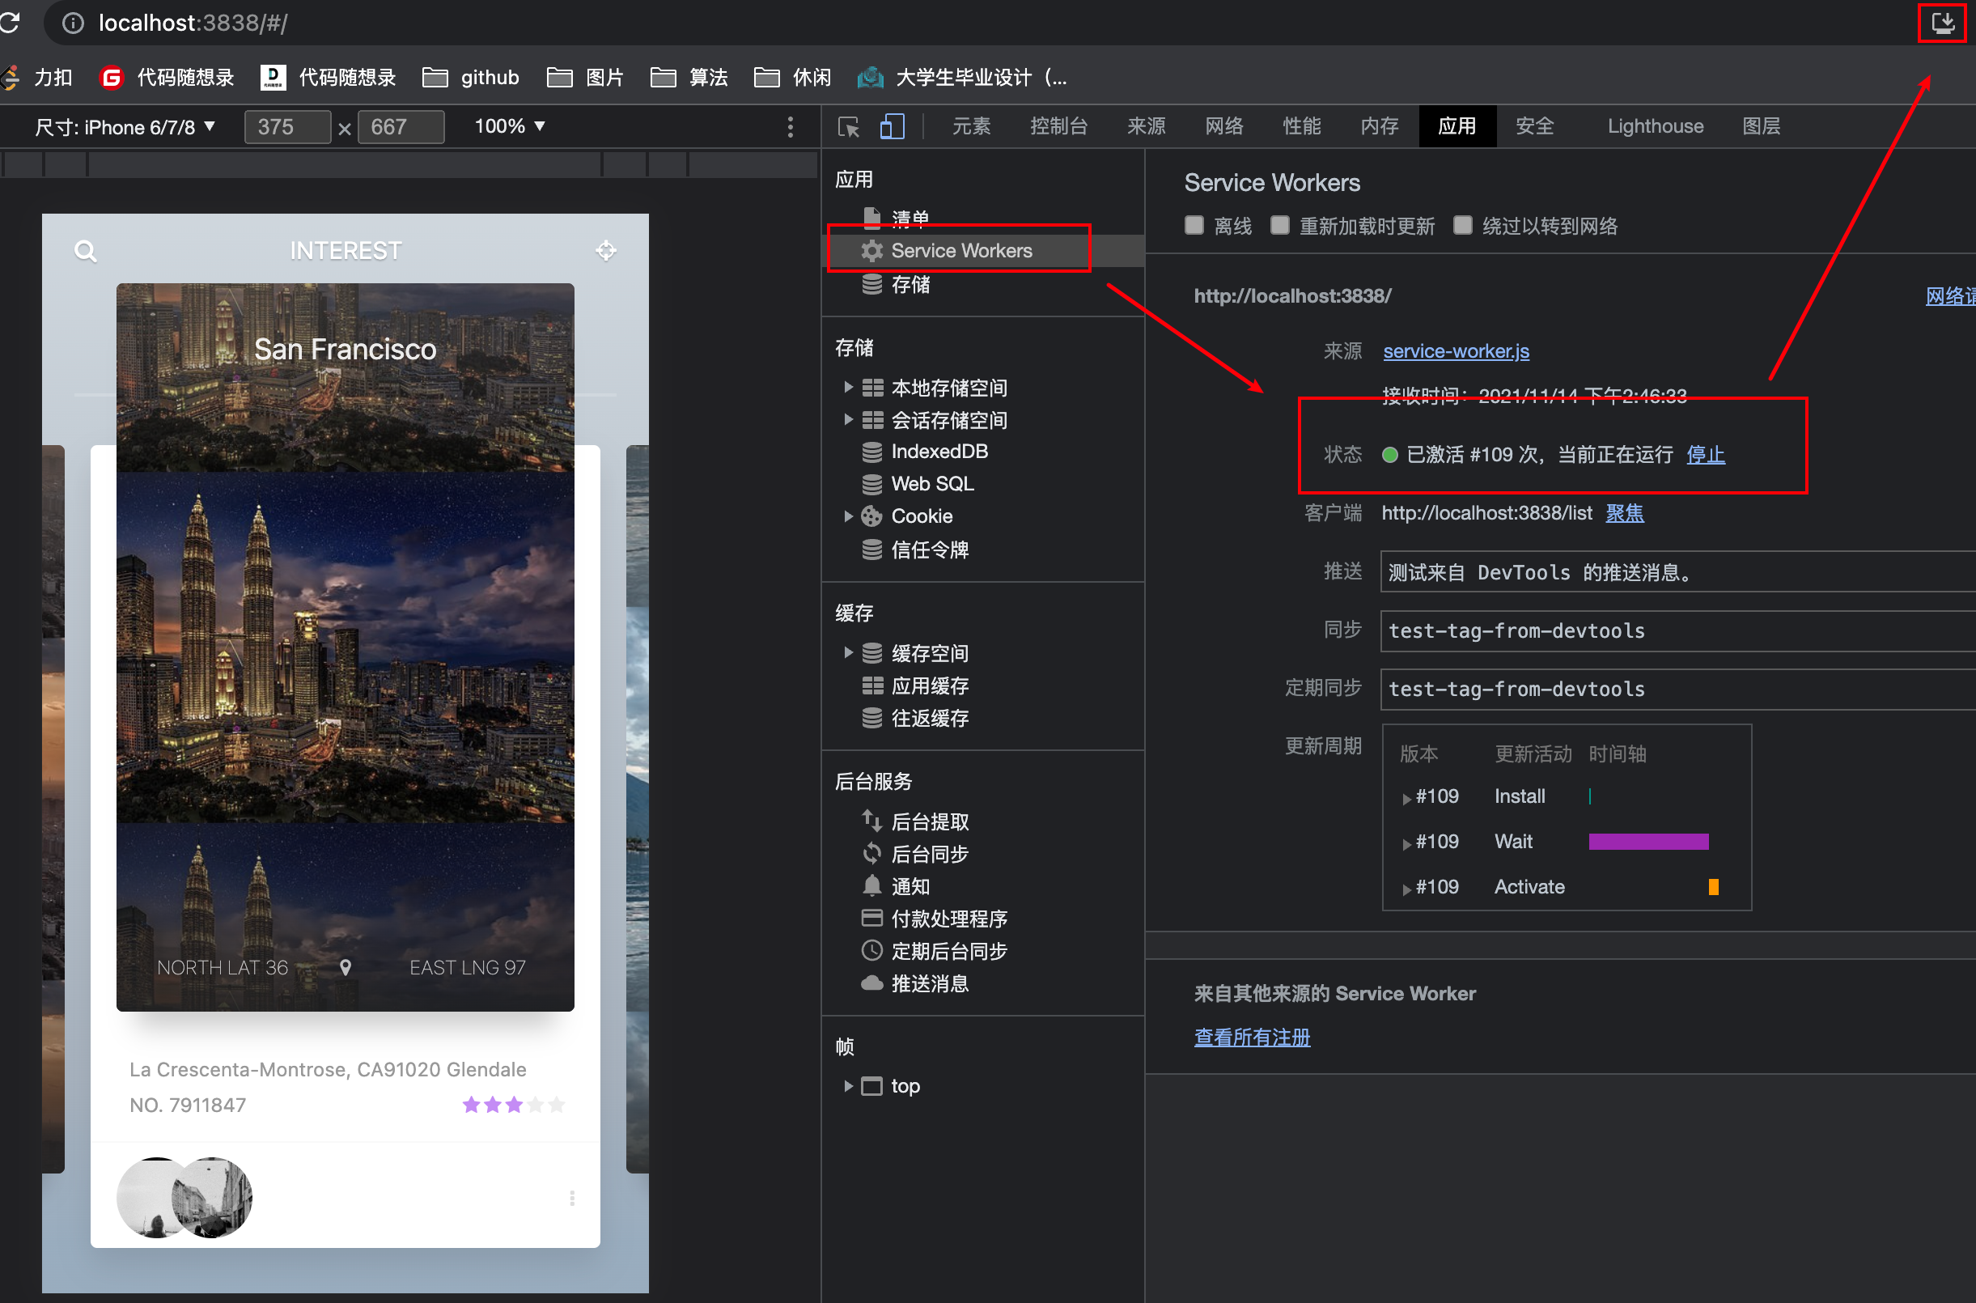Enable 绕过以转到网络 checkbox
The image size is (1976, 1303).
click(1461, 225)
